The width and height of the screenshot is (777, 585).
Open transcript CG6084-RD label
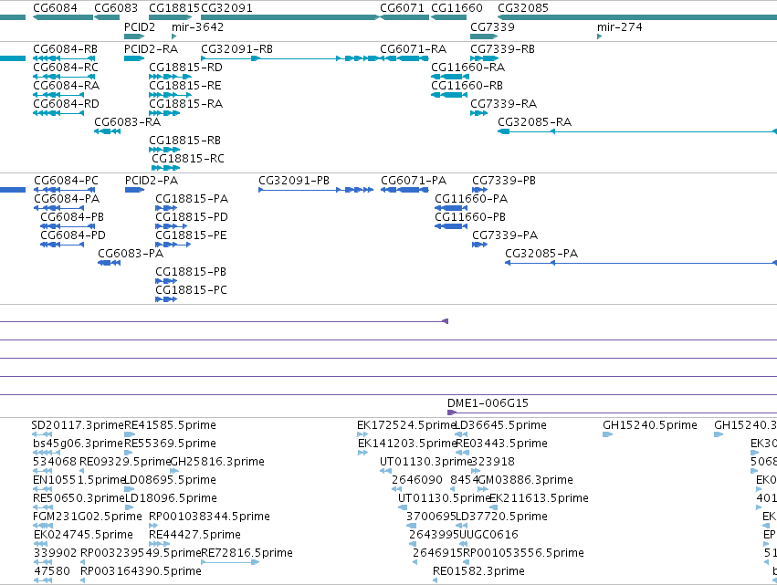(x=66, y=104)
